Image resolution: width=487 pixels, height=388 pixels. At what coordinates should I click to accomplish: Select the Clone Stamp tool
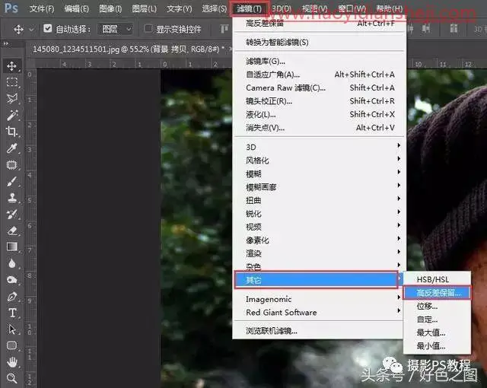point(12,198)
